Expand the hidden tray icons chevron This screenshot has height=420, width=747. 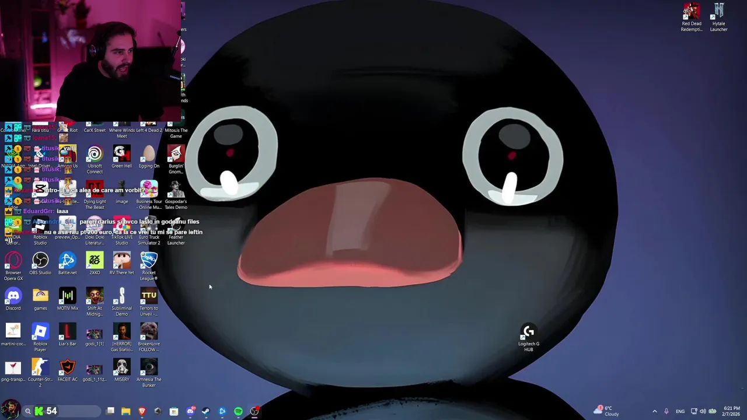[654, 411]
